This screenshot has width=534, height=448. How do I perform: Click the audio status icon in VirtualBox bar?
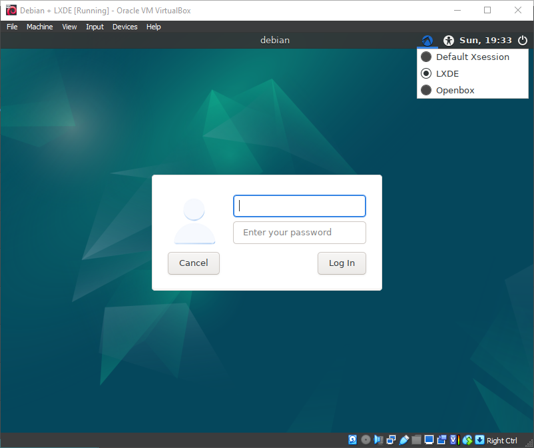[378, 440]
